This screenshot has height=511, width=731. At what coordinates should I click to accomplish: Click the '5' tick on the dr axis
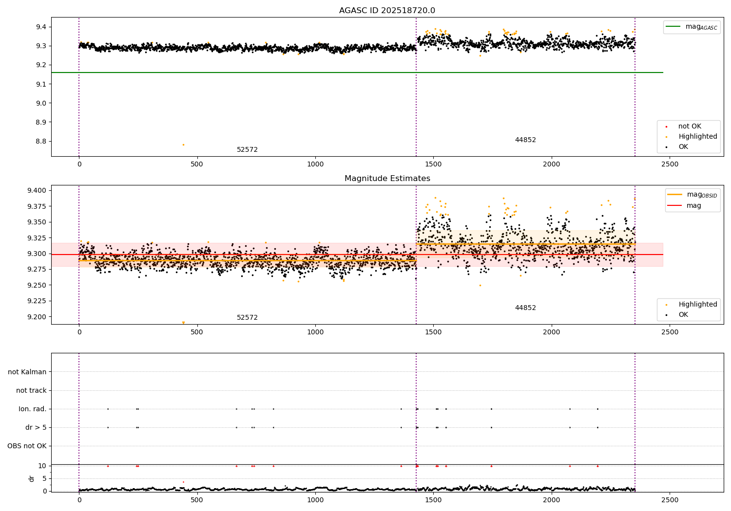click(x=44, y=478)
